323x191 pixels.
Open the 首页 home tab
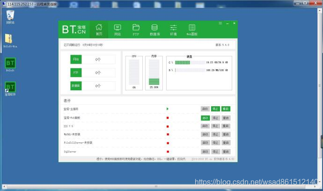(x=99, y=29)
